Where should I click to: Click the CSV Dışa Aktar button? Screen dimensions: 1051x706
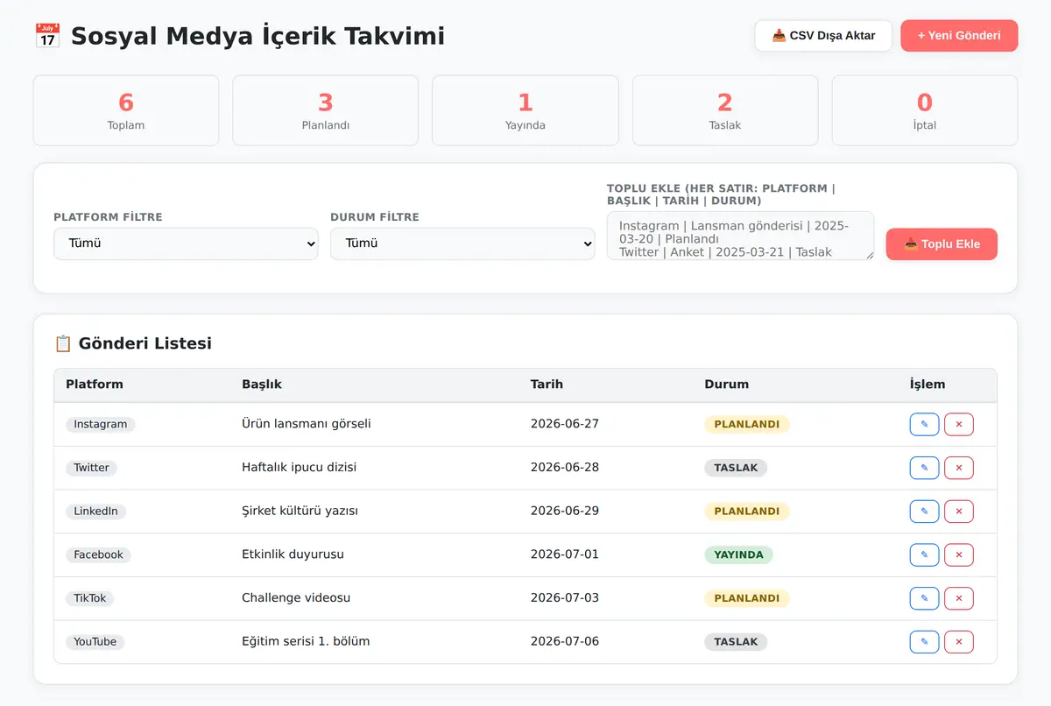823,36
